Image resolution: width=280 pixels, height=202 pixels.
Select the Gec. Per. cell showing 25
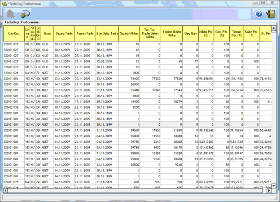pos(222,101)
